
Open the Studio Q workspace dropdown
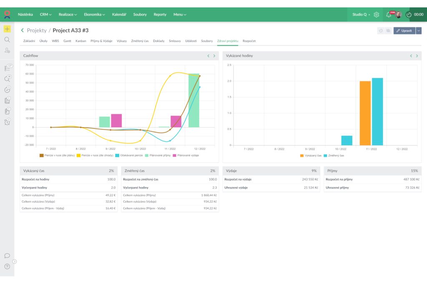[361, 15]
